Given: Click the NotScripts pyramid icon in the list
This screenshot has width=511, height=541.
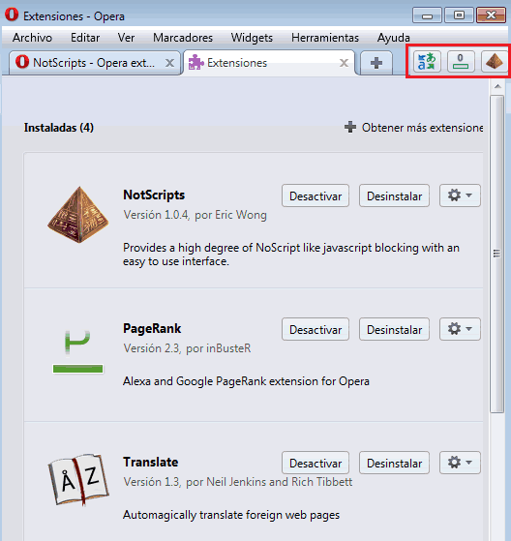Looking at the screenshot, I should point(78,215).
